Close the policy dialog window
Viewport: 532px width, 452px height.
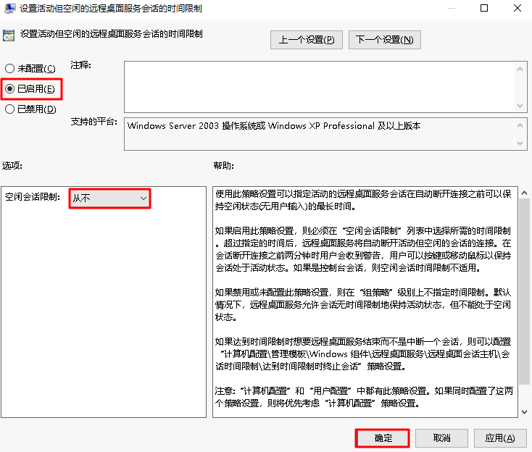518,8
